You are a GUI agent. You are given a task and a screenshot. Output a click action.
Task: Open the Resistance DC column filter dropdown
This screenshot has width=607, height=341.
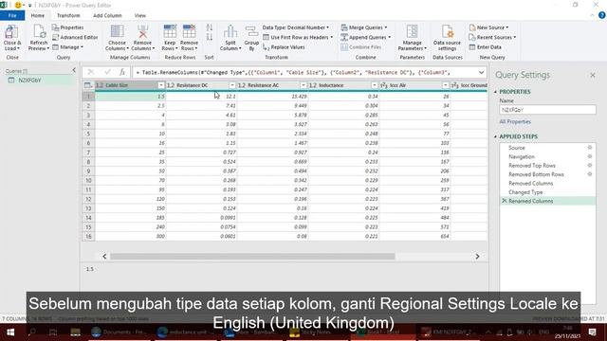(x=232, y=85)
